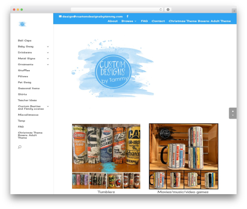Image resolution: width=247 pixels, height=209 pixels.
Task: Select Metal Signs in sidebar
Action: tap(27, 58)
